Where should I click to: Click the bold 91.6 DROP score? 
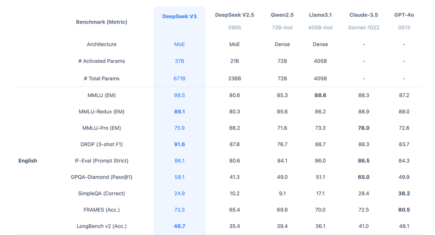tap(179, 144)
